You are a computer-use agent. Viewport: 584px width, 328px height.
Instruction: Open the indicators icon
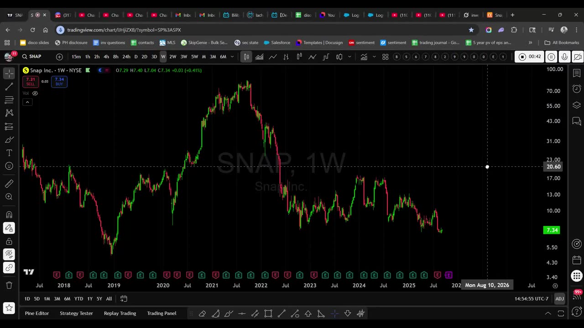pos(364,56)
